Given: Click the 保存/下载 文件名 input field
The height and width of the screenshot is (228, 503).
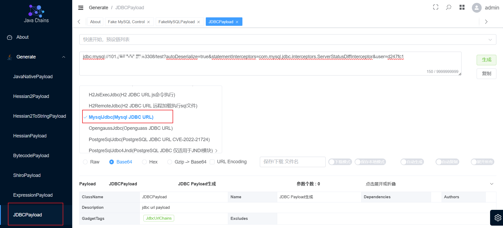Looking at the screenshot, I should 292,162.
